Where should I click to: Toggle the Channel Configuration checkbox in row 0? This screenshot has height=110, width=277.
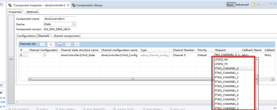click(45, 55)
